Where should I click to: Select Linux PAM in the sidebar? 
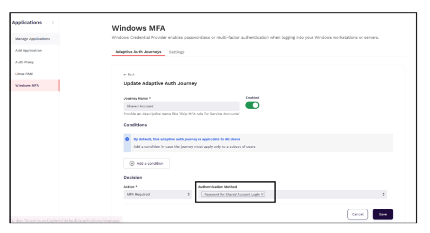[24, 73]
